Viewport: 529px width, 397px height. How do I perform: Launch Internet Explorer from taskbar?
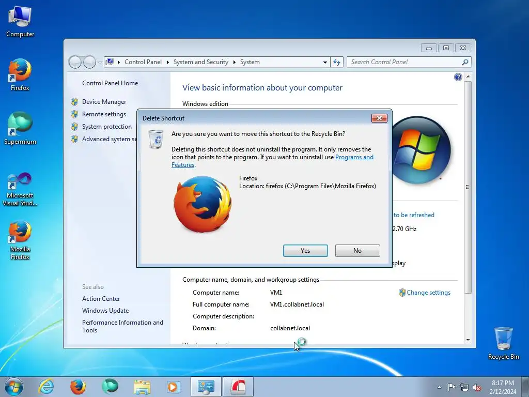coord(46,387)
